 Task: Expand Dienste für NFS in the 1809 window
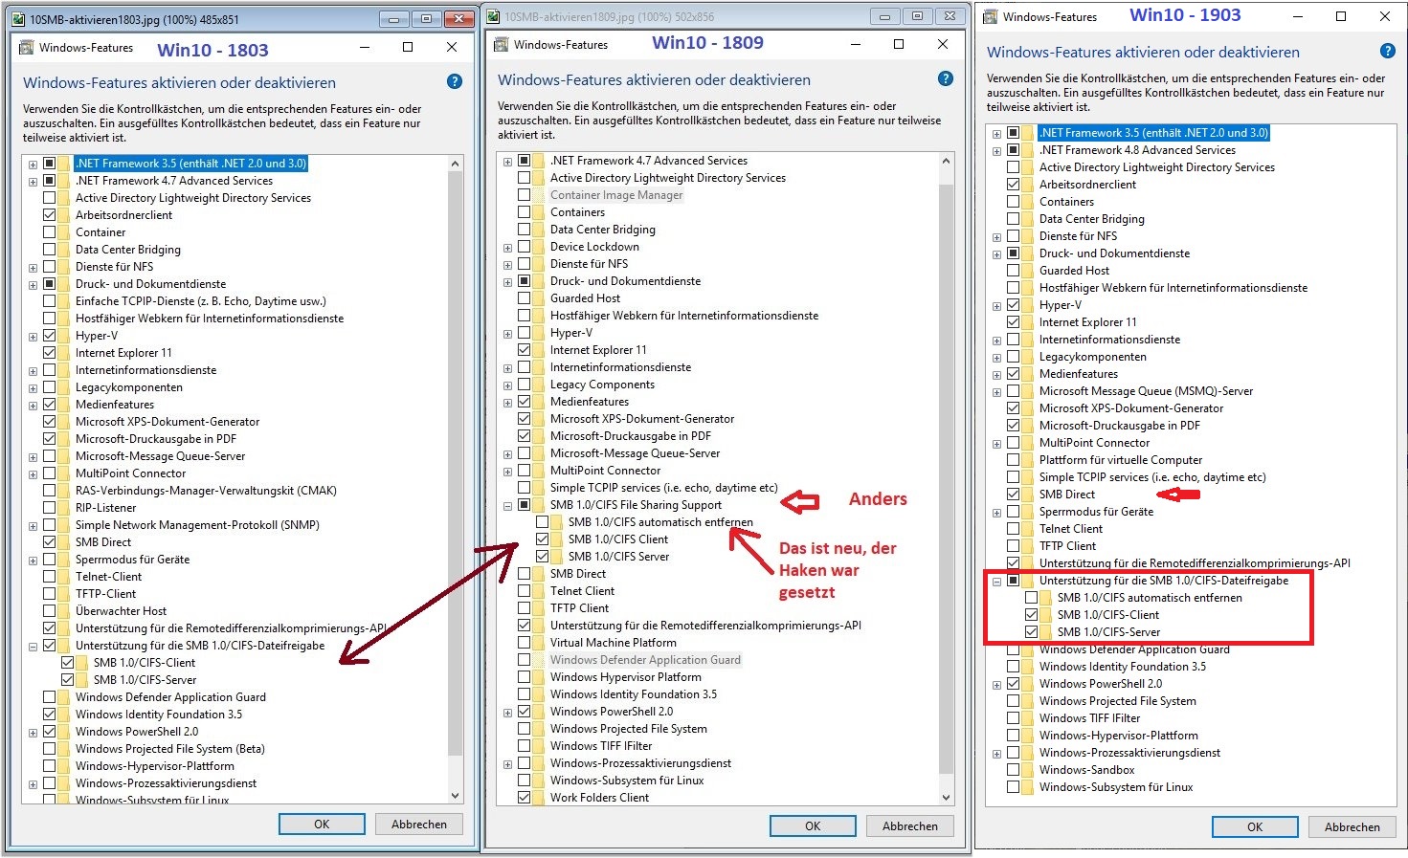[508, 265]
